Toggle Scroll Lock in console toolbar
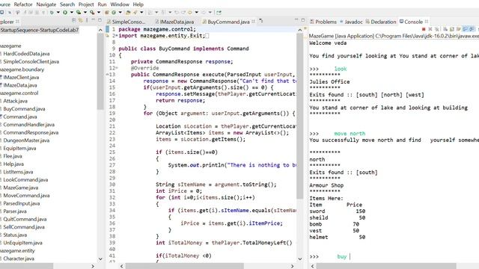Image resolution: width=479 pixels, height=269 pixels. coord(452,29)
